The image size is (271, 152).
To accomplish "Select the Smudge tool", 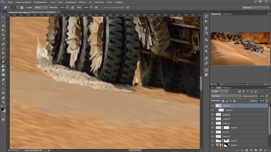I will 3,71.
